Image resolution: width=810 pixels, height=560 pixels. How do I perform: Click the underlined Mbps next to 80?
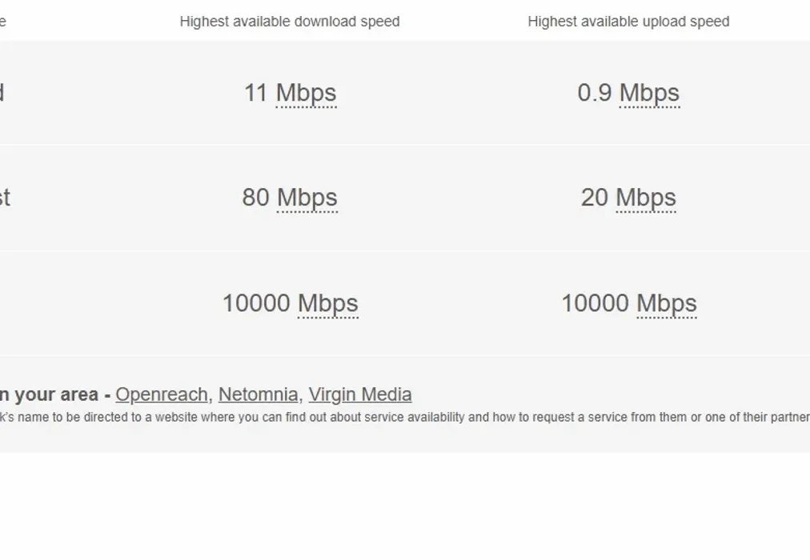307,198
